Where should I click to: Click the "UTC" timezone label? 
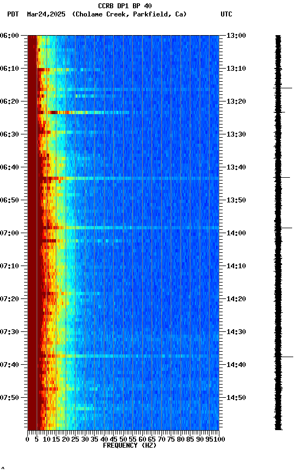(226, 14)
